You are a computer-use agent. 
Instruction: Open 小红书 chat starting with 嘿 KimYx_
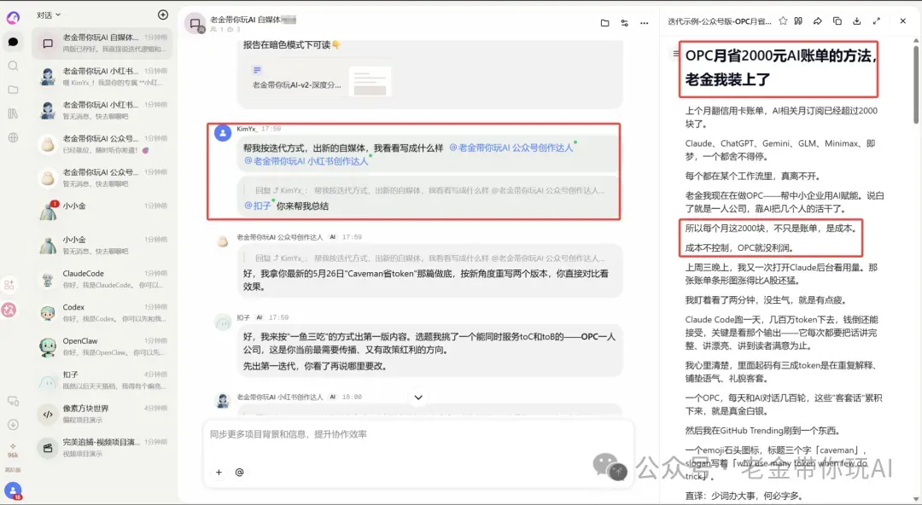pos(102,77)
